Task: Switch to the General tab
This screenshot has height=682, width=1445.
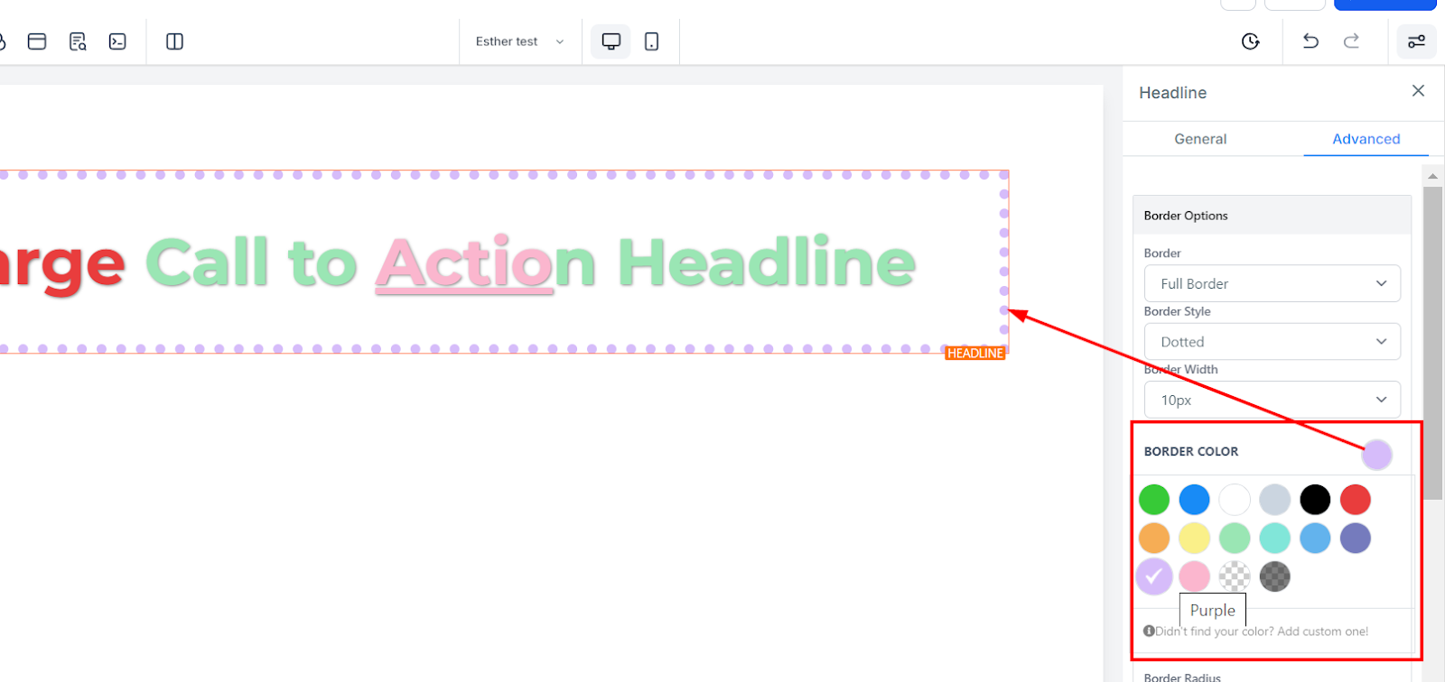Action: coord(1200,139)
